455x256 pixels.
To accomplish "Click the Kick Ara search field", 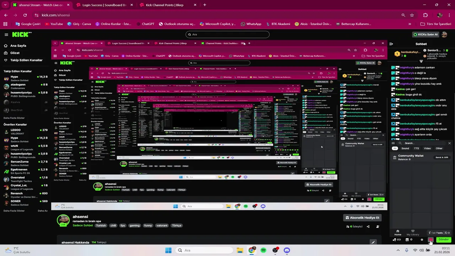I will point(227,34).
